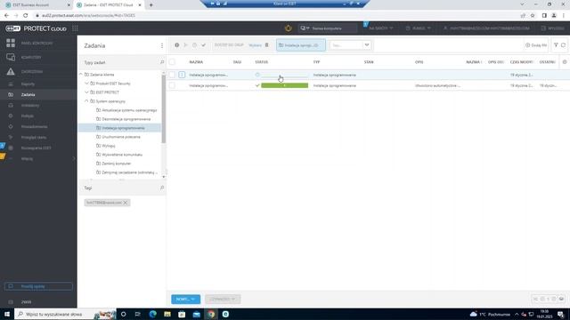
Task: Click the checkmark toolbar icon
Action: point(204,45)
